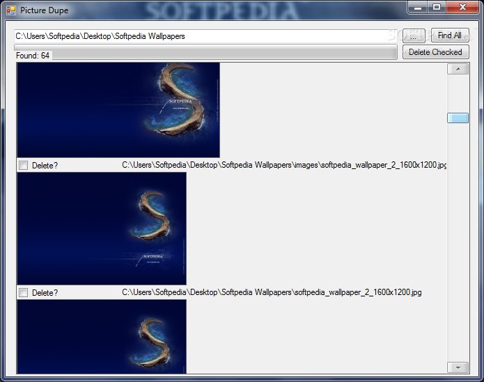Check Delete? for images\softpedia_wallpaper_2_1600x1200.jpg
484x382 pixels.
point(23,166)
